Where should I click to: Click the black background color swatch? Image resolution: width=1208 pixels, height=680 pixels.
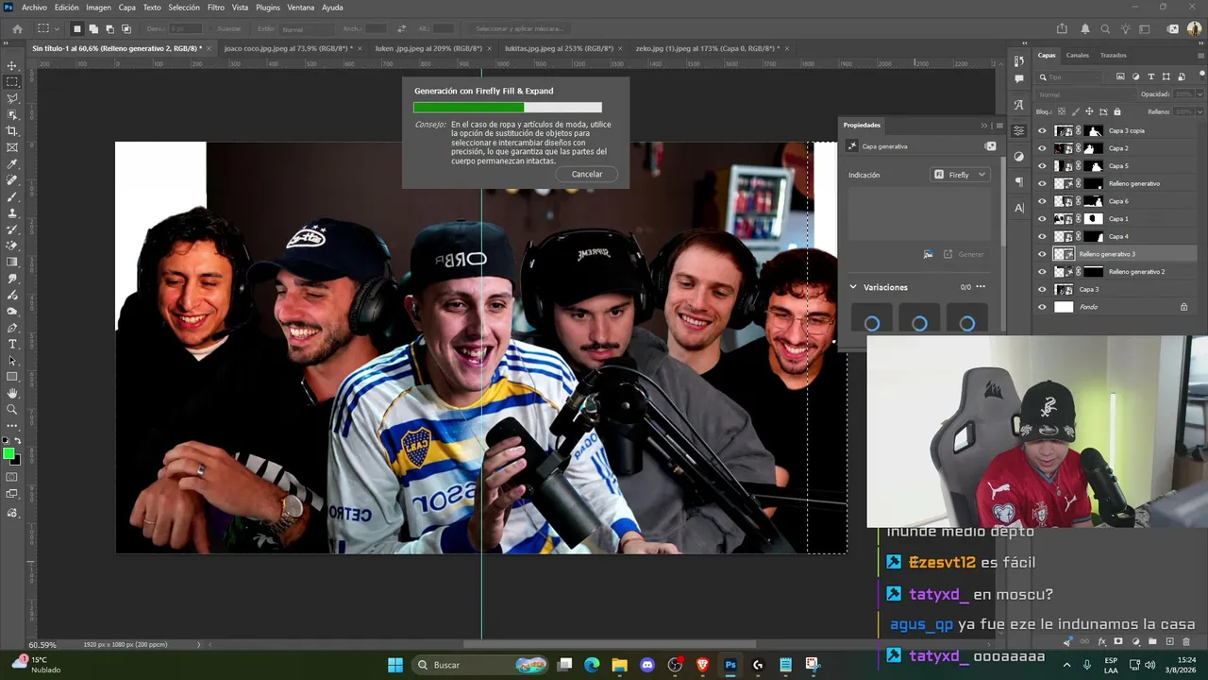[x=15, y=460]
